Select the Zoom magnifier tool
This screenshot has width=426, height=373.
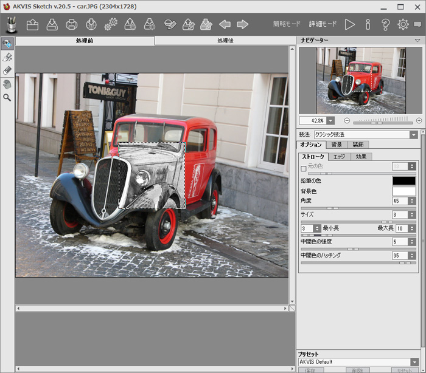click(x=7, y=97)
